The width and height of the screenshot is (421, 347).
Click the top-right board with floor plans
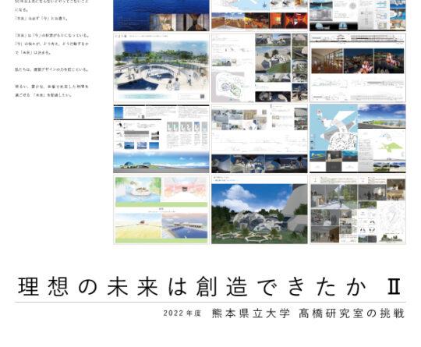point(358,16)
